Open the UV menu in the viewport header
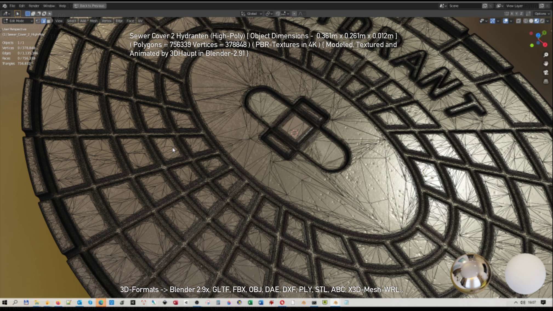This screenshot has height=311, width=553. point(140,21)
